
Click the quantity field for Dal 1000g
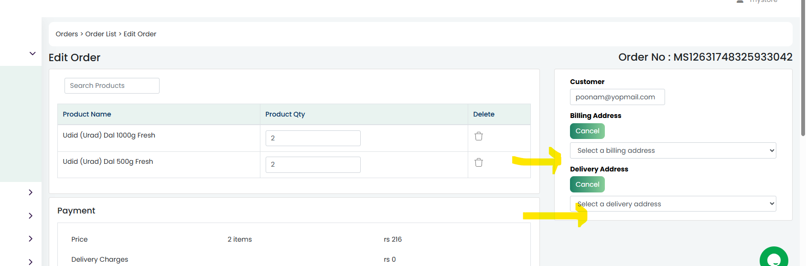(313, 138)
